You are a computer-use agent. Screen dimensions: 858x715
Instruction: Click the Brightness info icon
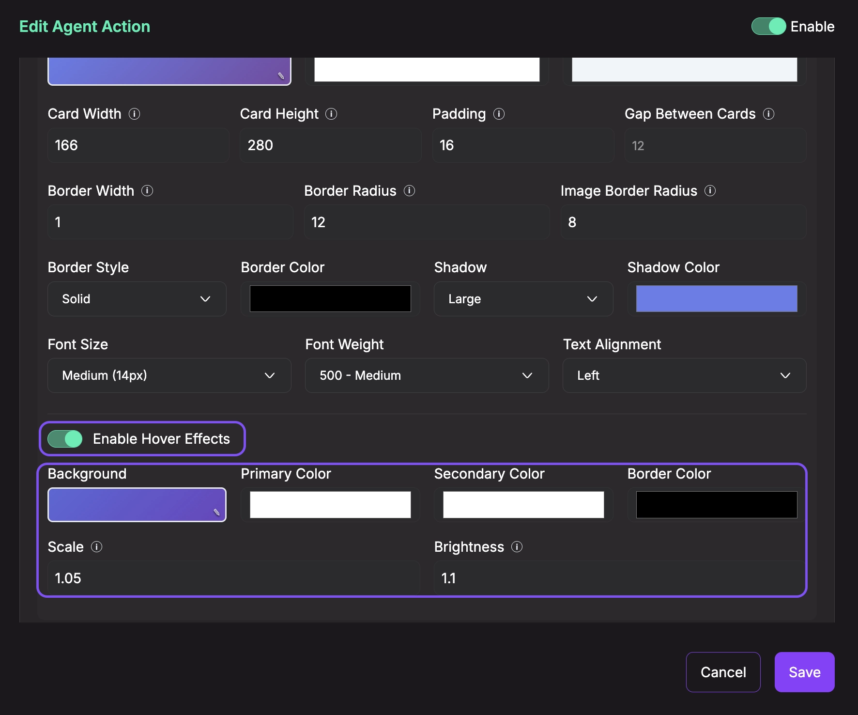tap(517, 547)
